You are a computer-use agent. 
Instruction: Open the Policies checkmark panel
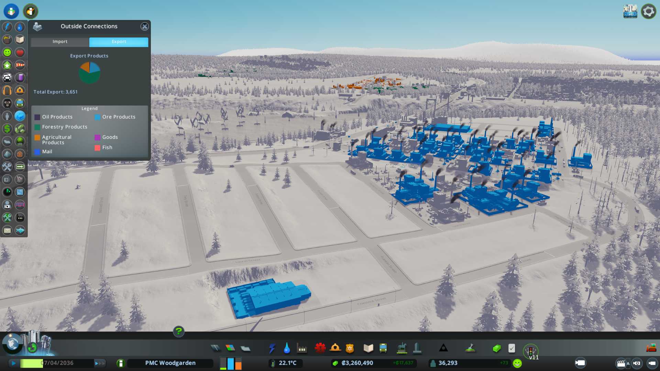[511, 348]
